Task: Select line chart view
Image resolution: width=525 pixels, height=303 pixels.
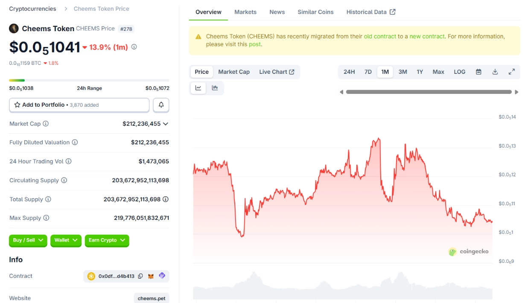Action: [198, 88]
